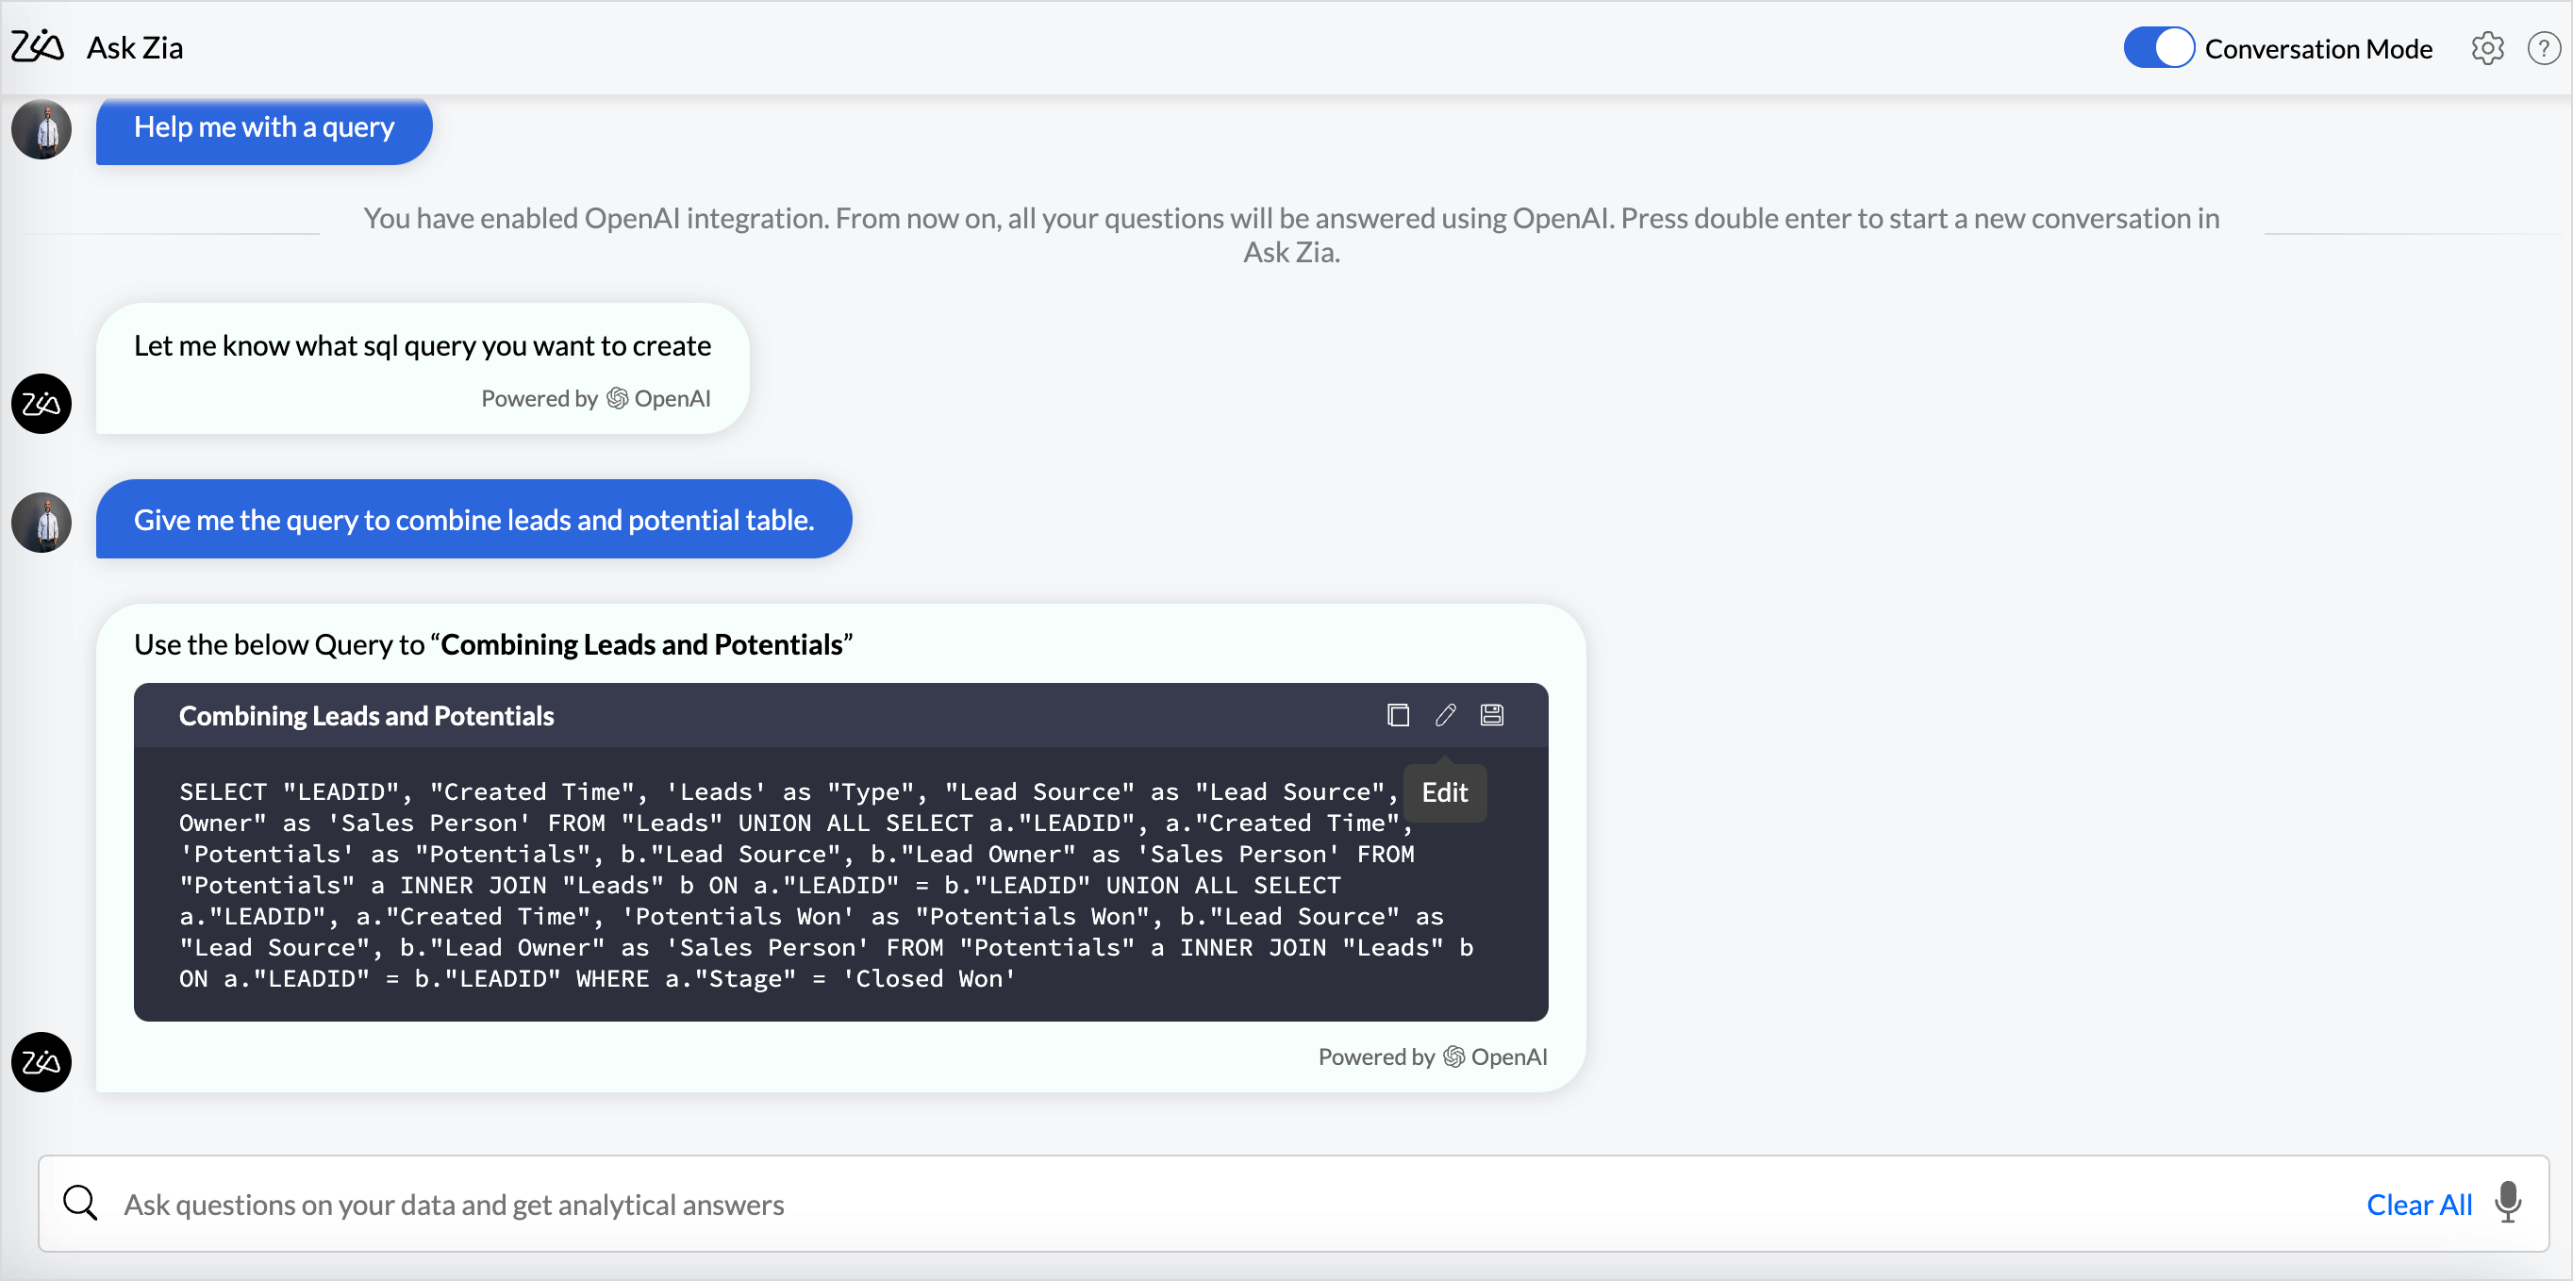The height and width of the screenshot is (1281, 2573).
Task: Copy the Combining Leads and Potentials query
Action: point(1398,715)
